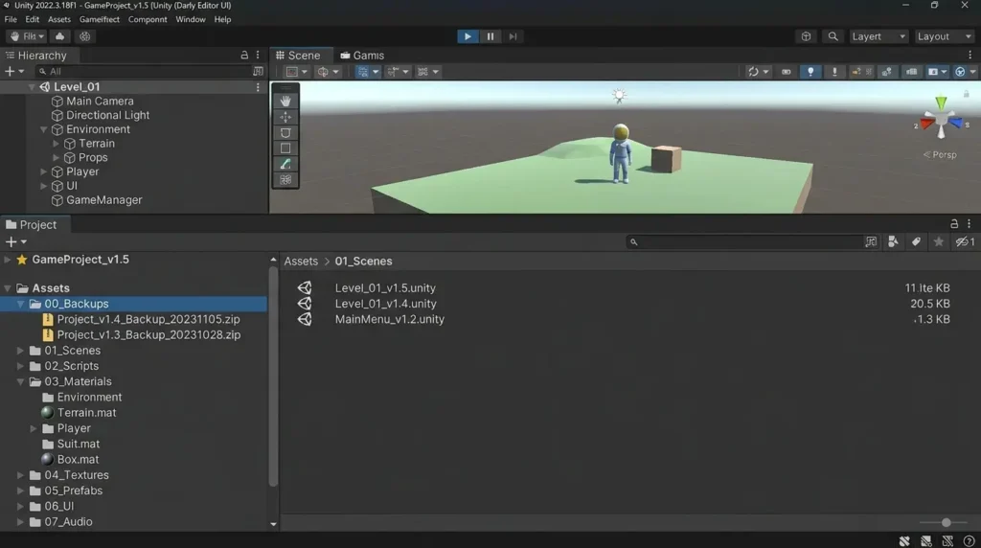
Task: Lock the Hierarchy panel
Action: point(244,55)
